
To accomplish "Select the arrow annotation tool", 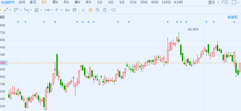I will [x=57, y=10].
